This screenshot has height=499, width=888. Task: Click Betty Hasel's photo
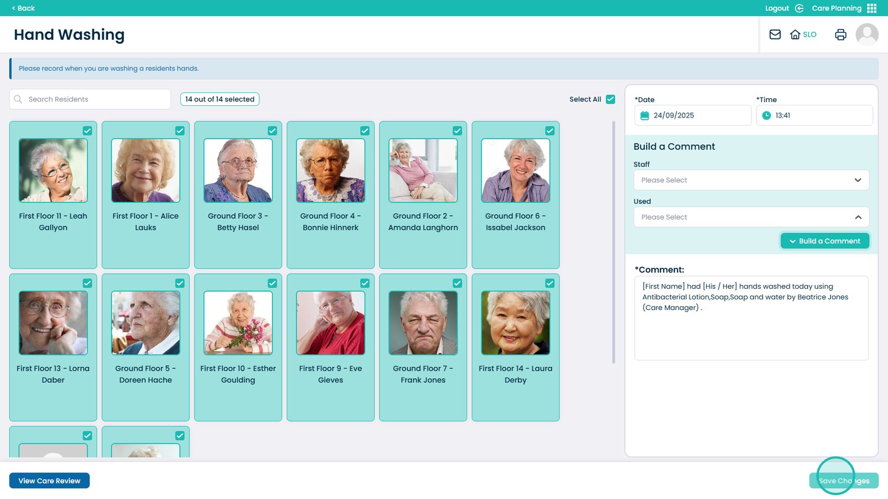click(x=238, y=170)
